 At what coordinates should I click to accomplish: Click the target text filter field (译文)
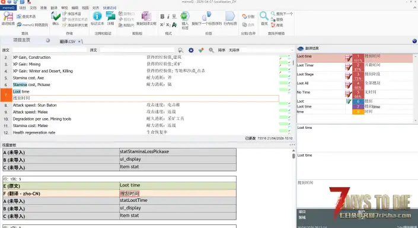pos(138,50)
